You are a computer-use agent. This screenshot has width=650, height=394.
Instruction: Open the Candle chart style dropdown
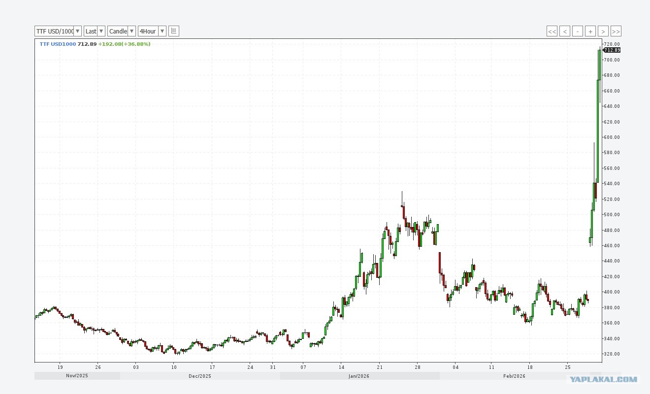[x=122, y=31]
